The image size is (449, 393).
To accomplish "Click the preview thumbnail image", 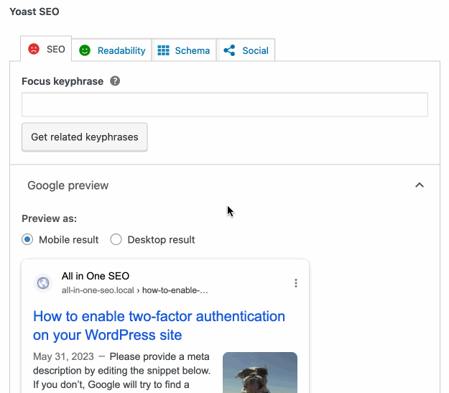I will pos(260,372).
